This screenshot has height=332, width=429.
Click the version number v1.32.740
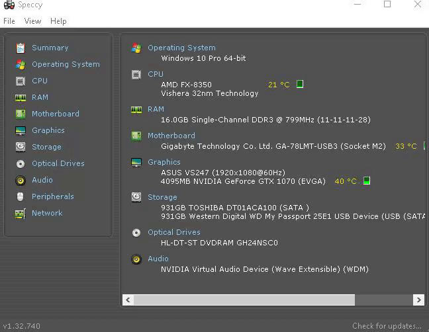coord(22,326)
